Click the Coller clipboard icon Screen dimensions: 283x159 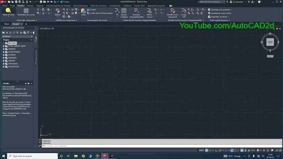(x=83, y=12)
